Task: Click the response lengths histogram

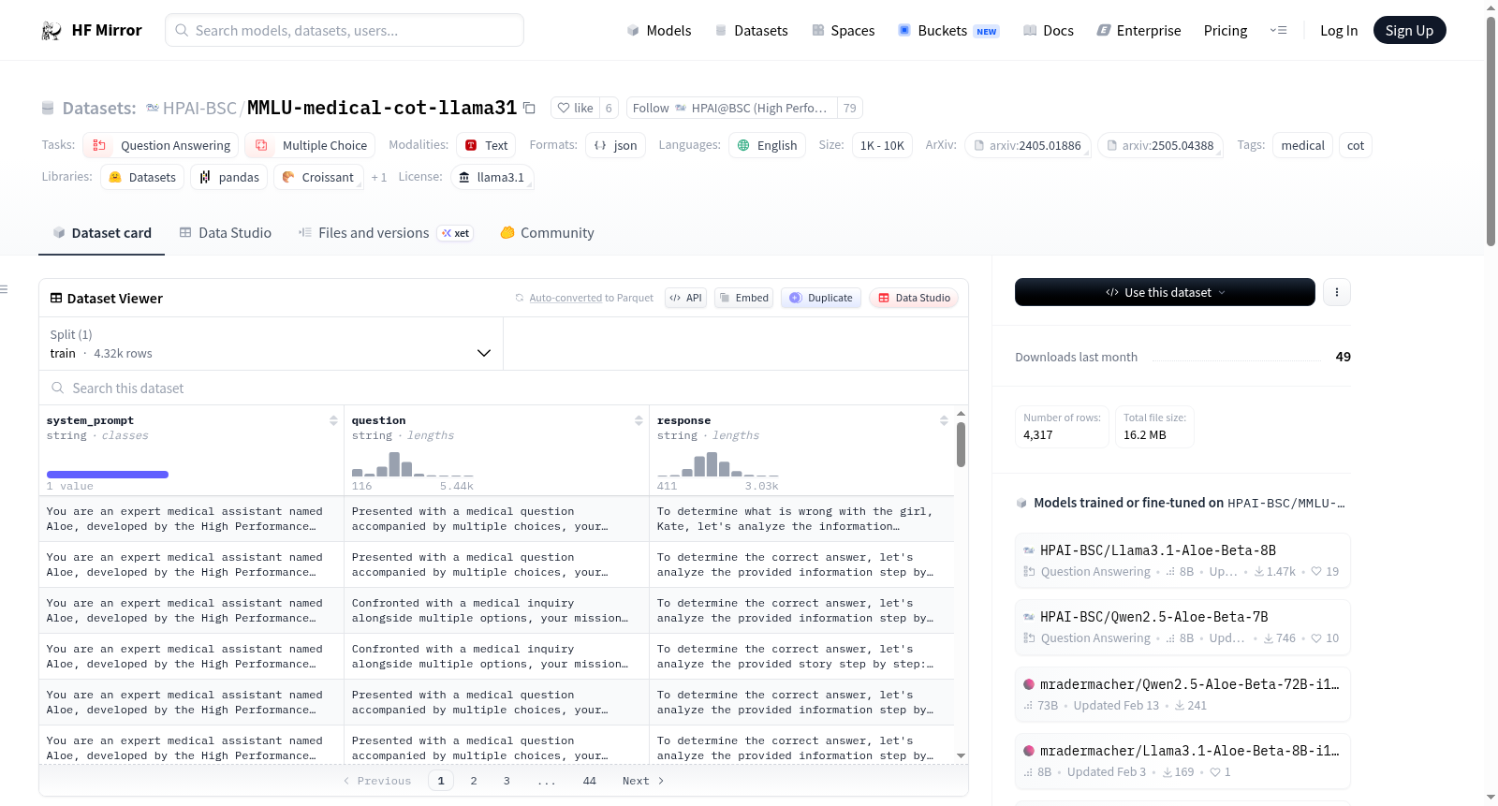Action: coord(718,464)
